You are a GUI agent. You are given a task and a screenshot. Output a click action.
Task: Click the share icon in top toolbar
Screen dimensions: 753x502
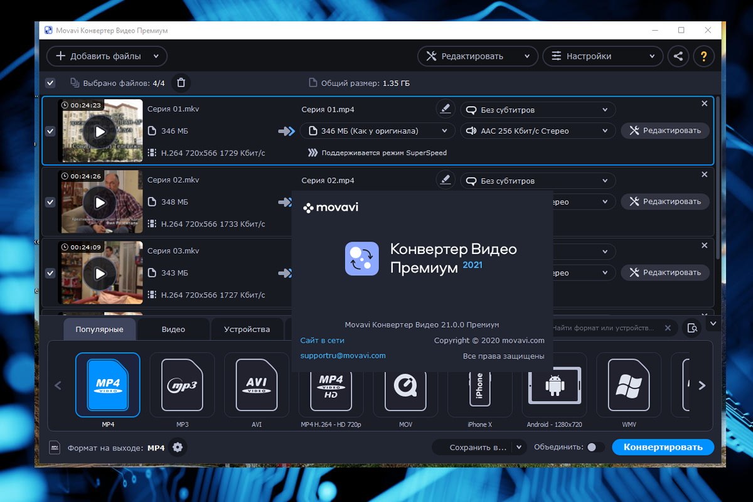[x=678, y=56]
